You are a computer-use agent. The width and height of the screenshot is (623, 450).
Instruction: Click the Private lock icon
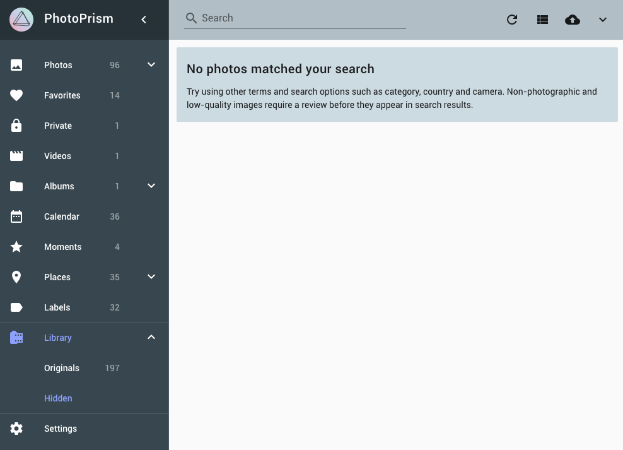click(16, 126)
